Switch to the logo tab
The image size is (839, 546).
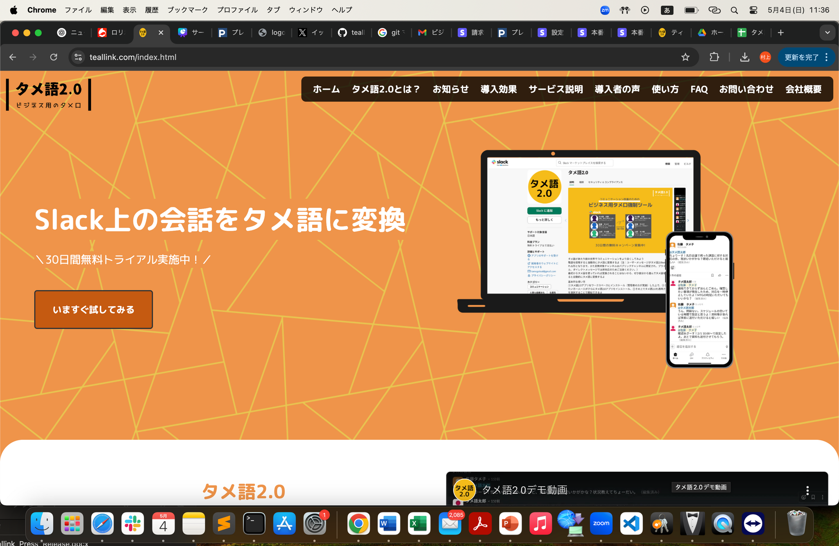pyautogui.click(x=272, y=32)
